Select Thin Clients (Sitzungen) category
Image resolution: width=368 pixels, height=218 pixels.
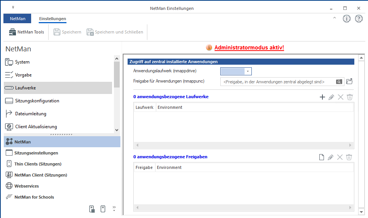tap(62, 164)
